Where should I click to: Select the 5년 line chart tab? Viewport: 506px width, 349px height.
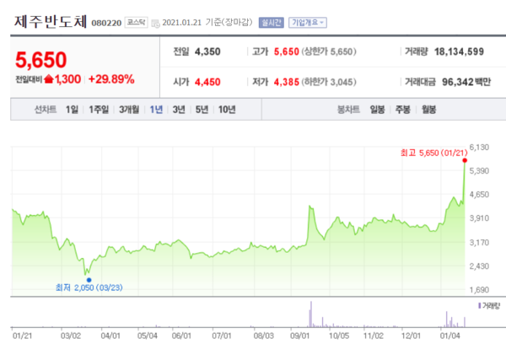[x=202, y=110]
